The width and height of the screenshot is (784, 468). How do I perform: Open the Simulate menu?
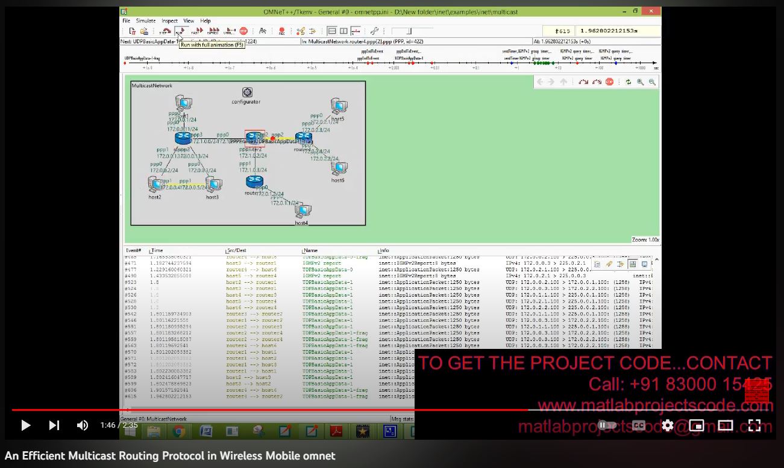[x=146, y=20]
